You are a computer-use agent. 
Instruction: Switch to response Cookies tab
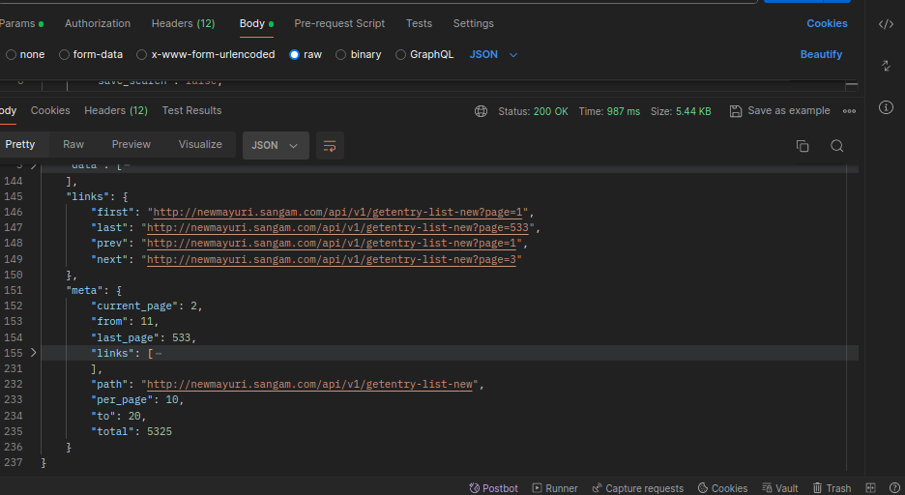50,111
